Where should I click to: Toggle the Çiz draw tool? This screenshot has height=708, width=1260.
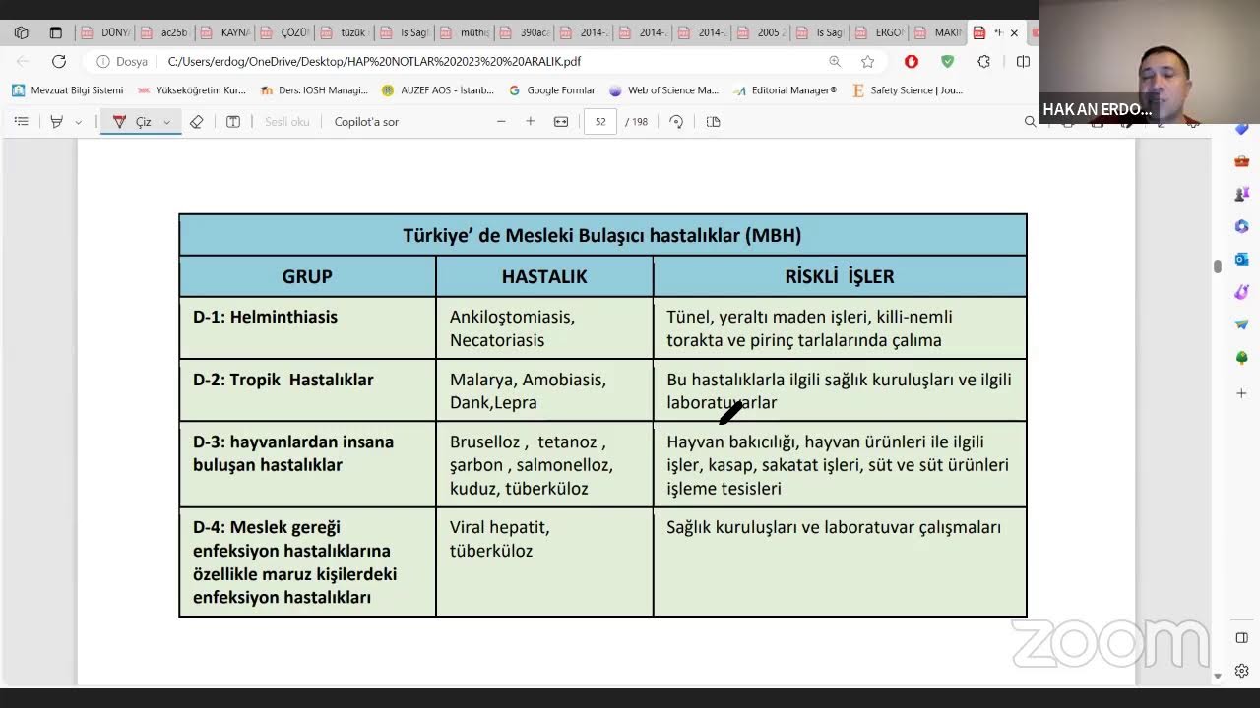click(x=133, y=122)
